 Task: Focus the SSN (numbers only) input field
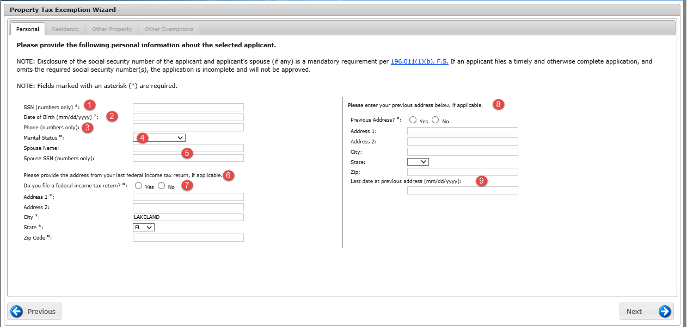[188, 107]
